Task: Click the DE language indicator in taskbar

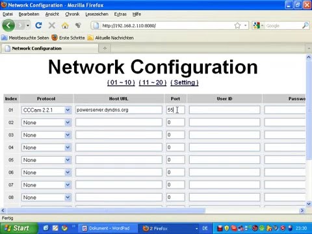Action: (205, 228)
